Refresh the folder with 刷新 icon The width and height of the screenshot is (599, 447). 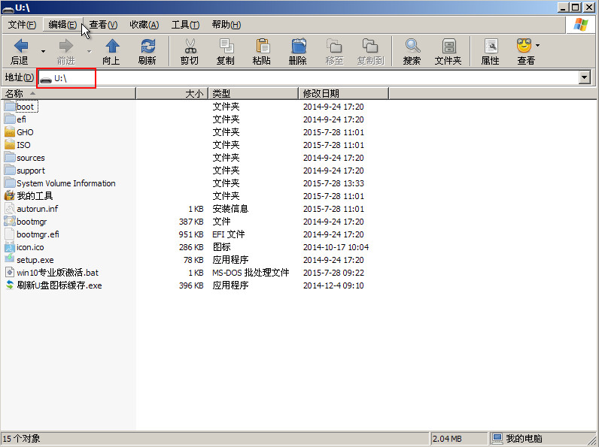tap(147, 46)
